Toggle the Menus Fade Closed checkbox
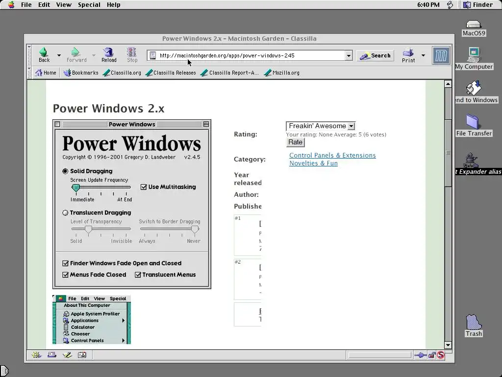Image resolution: width=502 pixels, height=377 pixels. [x=65, y=275]
